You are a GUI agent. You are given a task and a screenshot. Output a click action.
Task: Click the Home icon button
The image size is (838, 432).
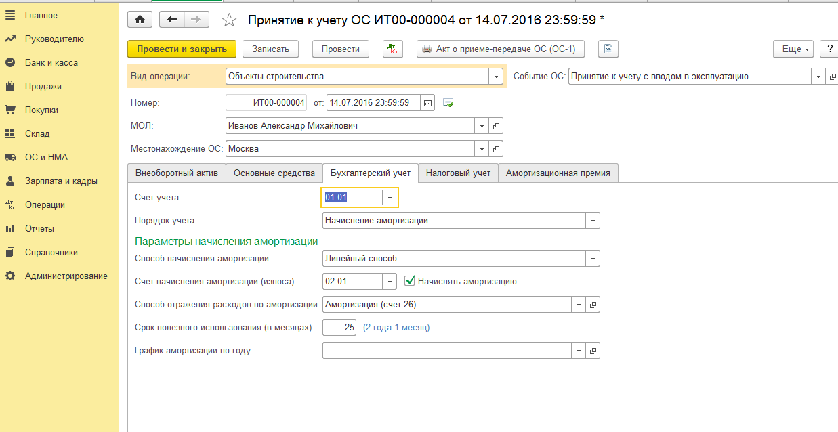140,20
